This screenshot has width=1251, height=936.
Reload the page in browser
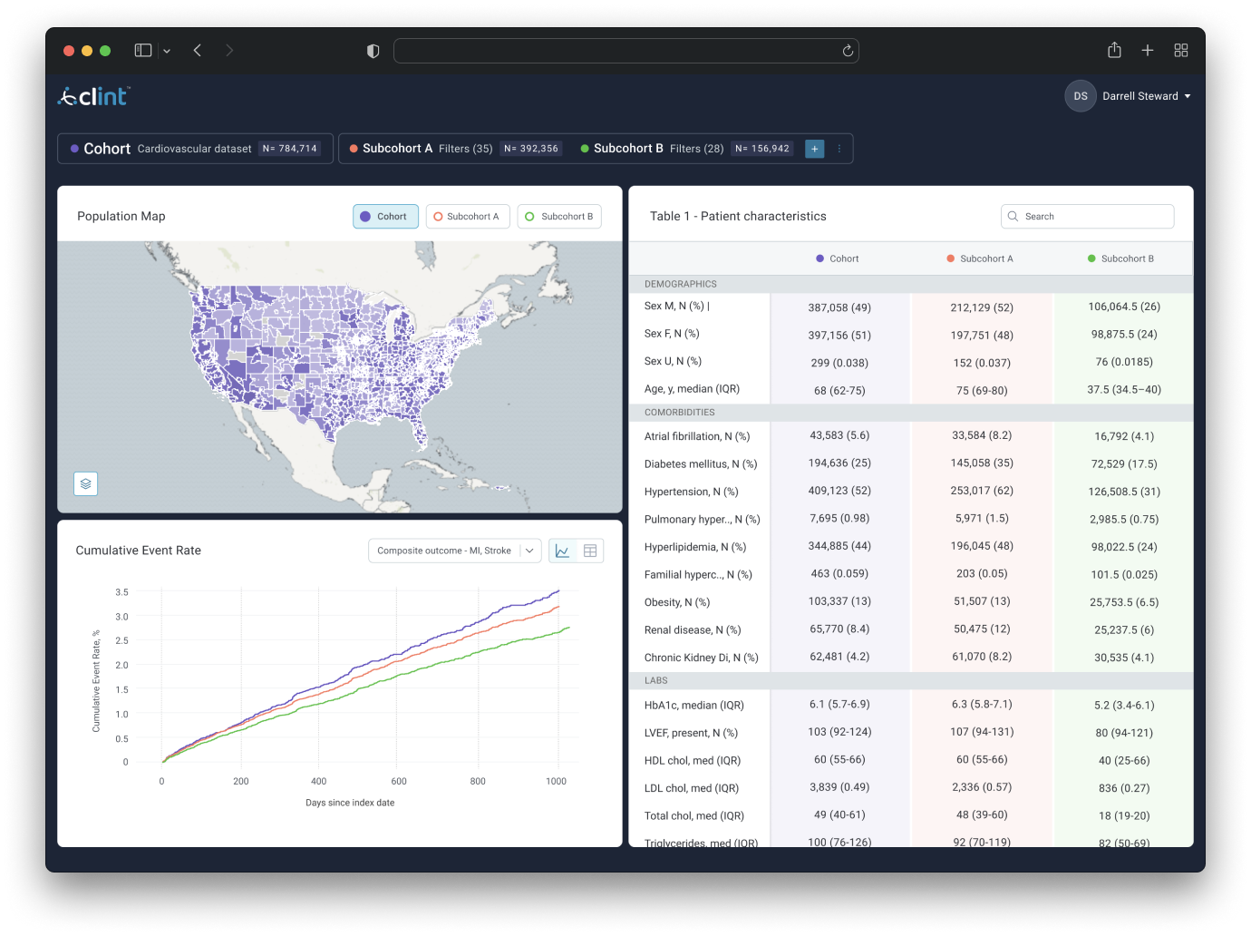coord(848,51)
